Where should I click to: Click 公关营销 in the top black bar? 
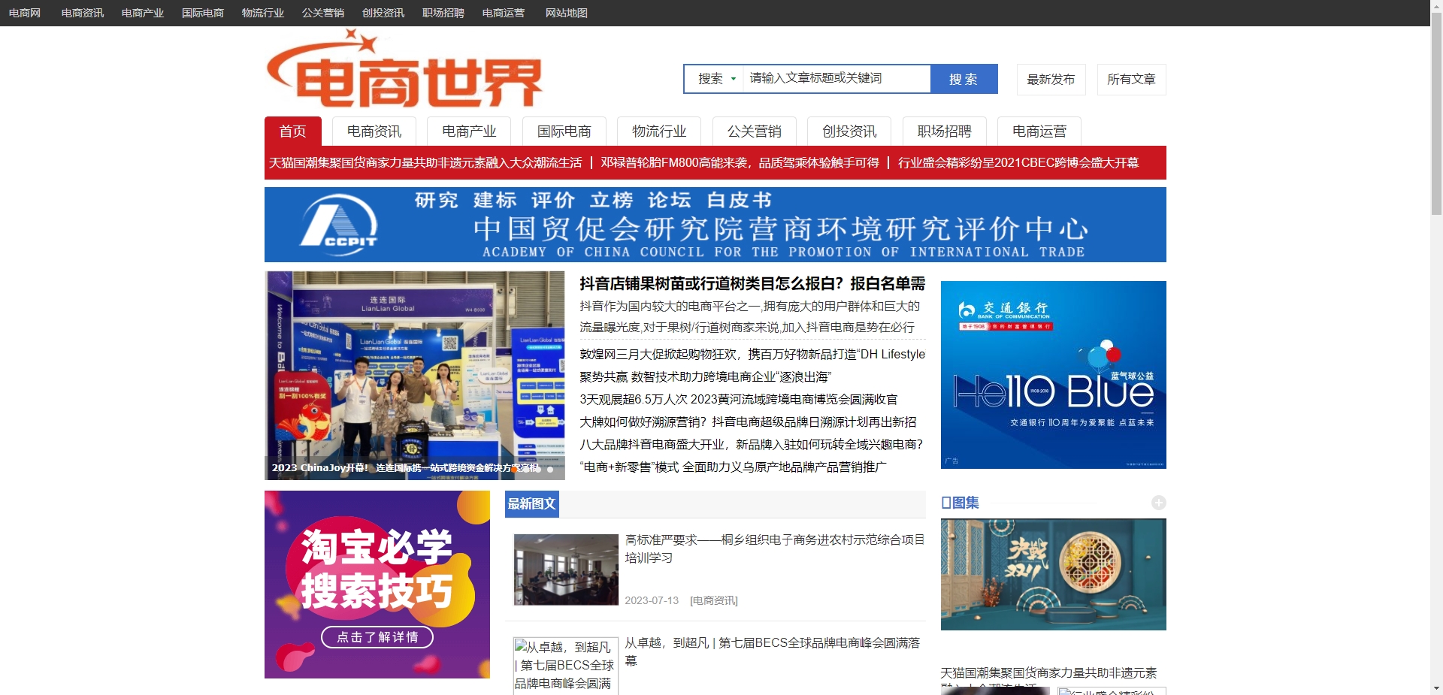coord(323,13)
